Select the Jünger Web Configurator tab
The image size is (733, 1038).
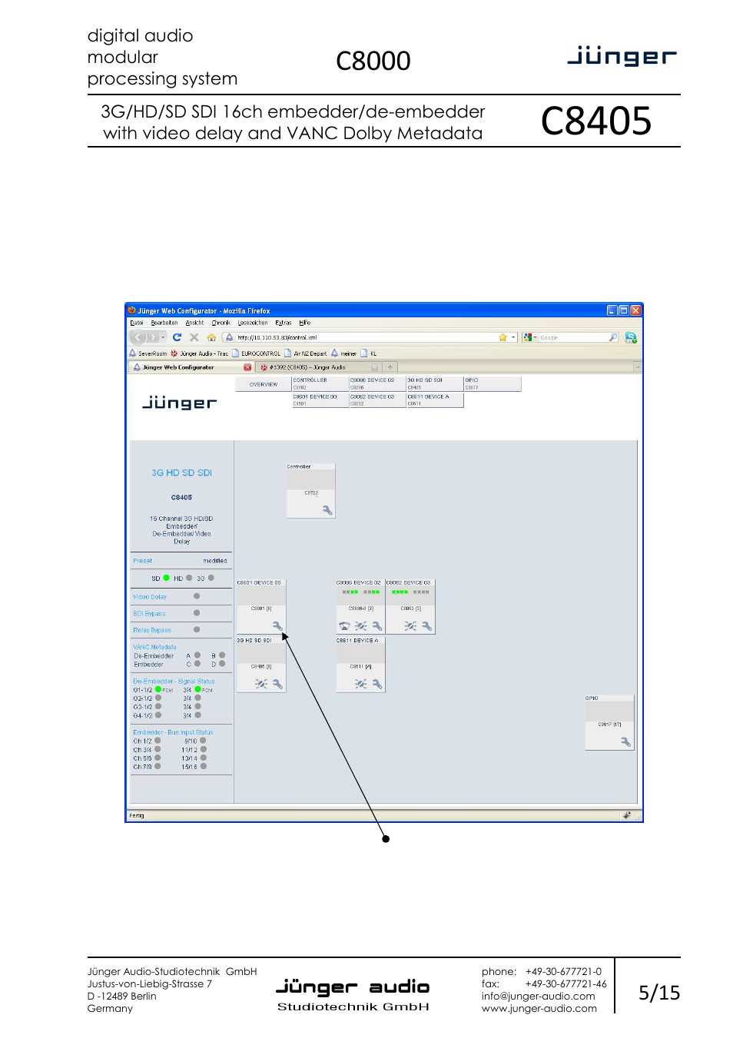pos(191,367)
